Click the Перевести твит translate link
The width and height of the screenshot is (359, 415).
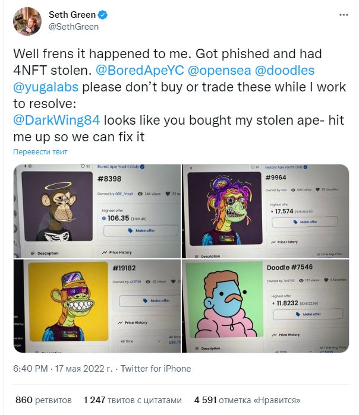pyautogui.click(x=40, y=152)
